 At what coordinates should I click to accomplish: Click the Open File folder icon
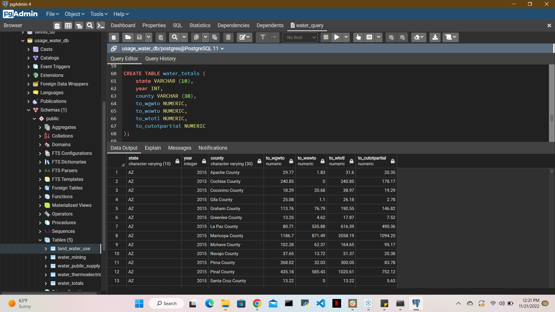(x=128, y=37)
